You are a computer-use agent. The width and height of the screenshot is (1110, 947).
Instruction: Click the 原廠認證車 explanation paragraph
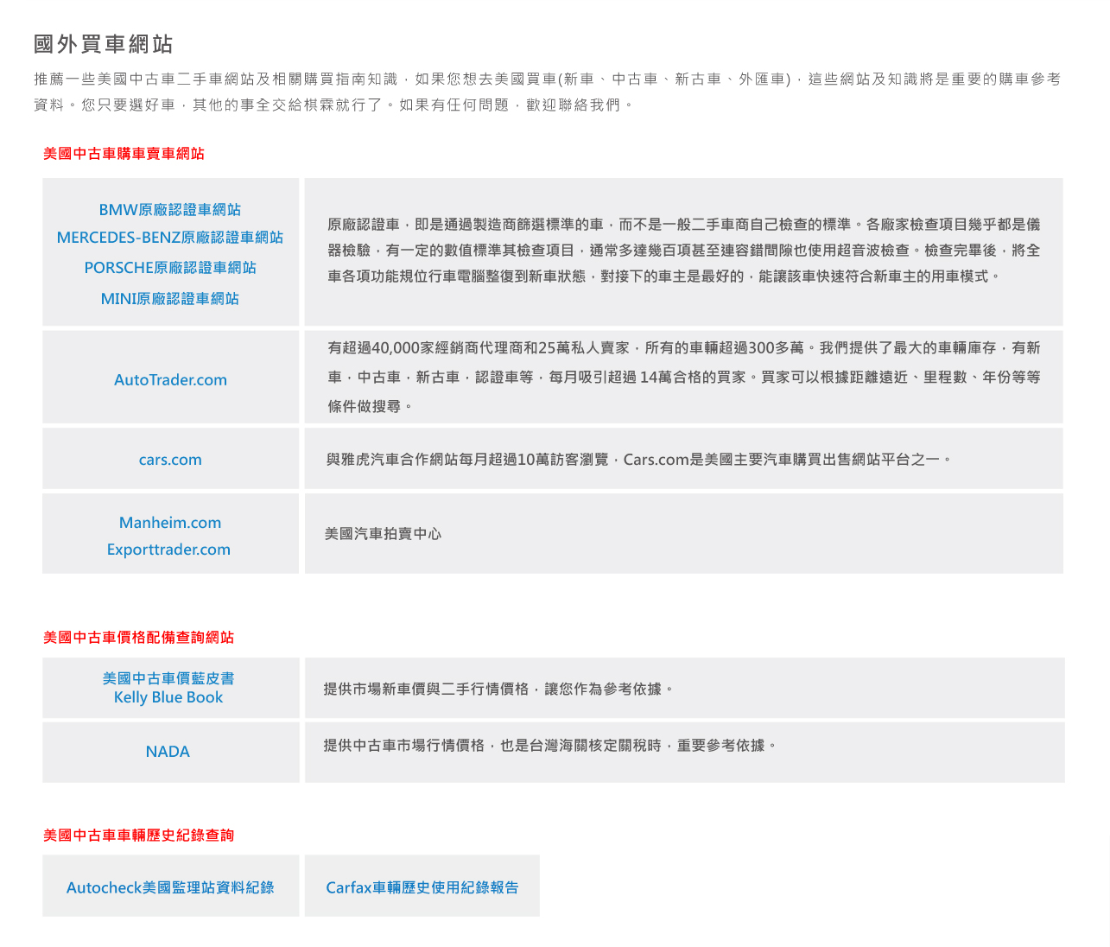(x=682, y=251)
